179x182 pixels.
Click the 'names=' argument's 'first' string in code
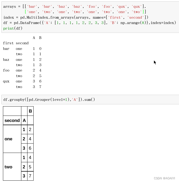[x=115, y=17]
